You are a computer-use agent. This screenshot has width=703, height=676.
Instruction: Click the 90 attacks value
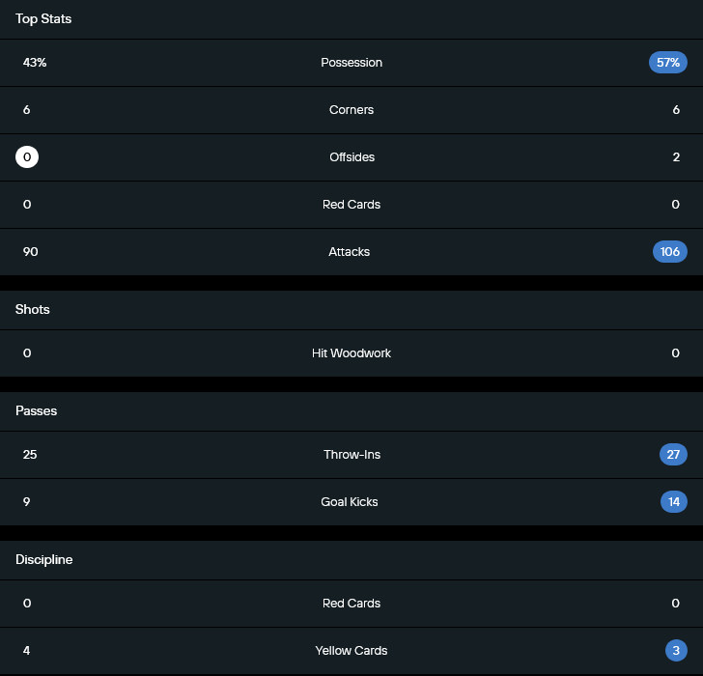coord(31,252)
